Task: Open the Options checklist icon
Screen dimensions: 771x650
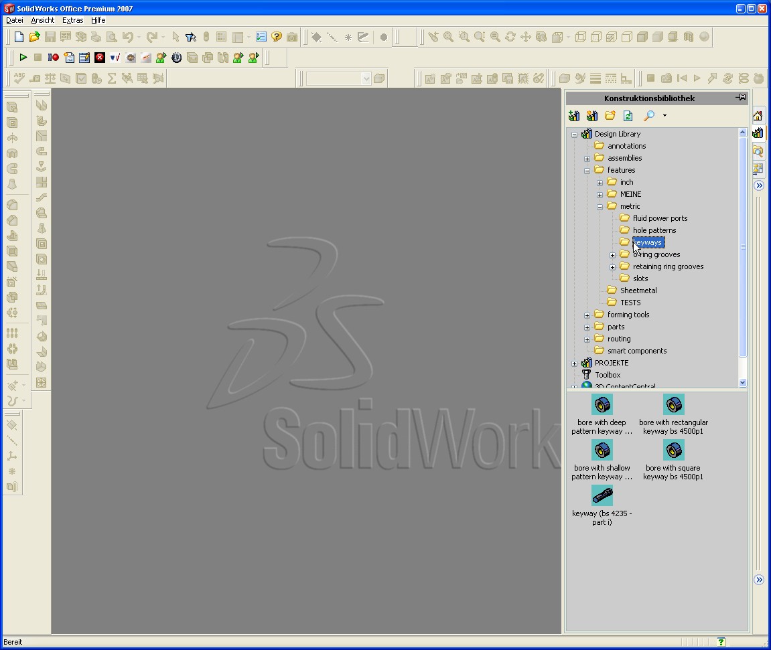Action: (261, 37)
